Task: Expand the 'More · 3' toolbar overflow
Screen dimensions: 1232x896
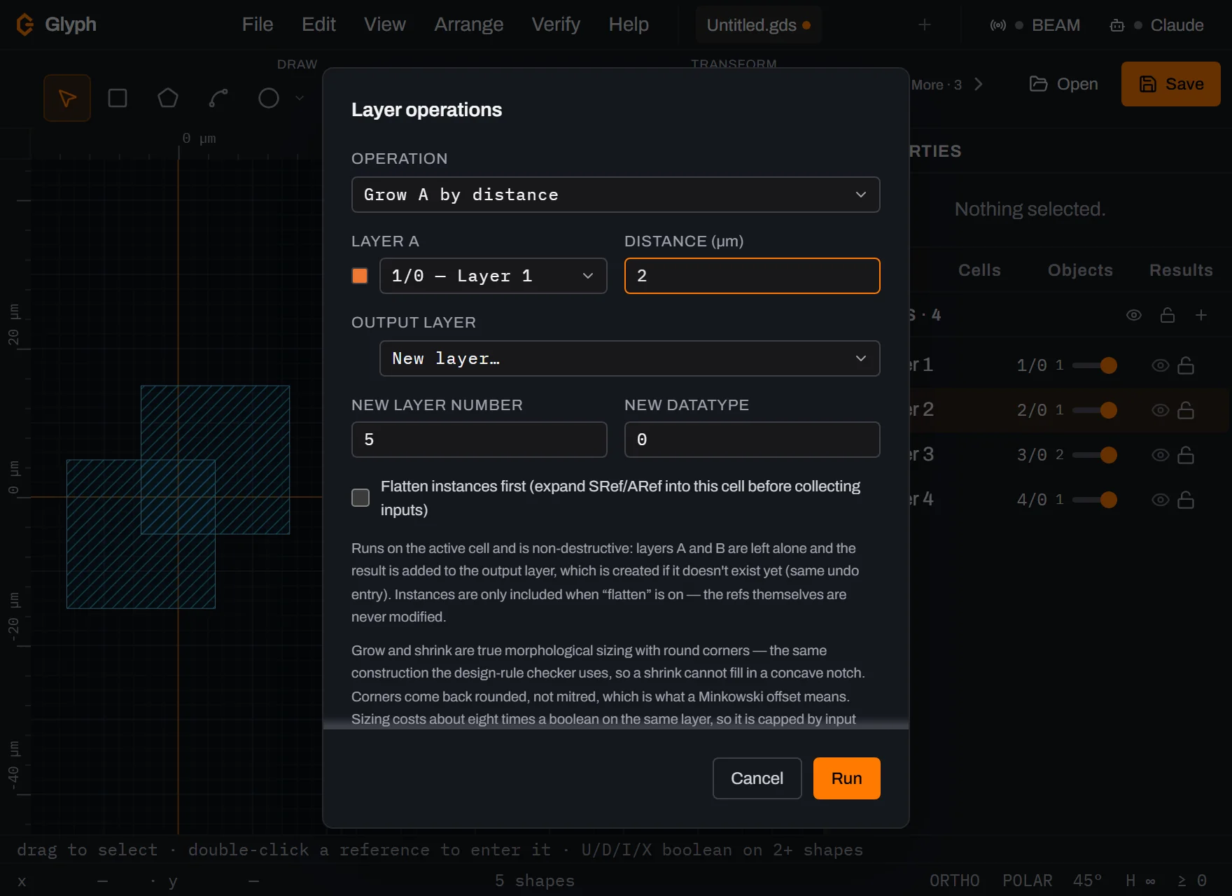Action: 947,85
